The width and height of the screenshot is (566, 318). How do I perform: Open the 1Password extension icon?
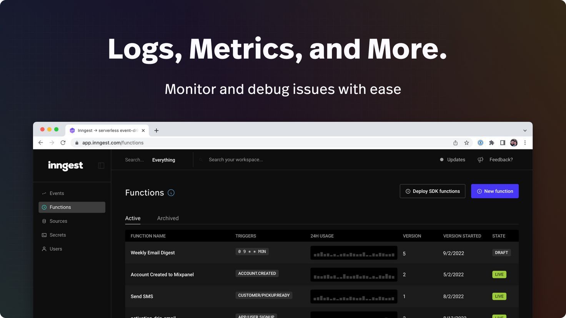(x=480, y=142)
